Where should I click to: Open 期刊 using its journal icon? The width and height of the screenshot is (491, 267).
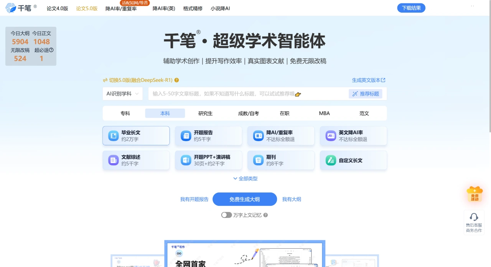coord(258,160)
